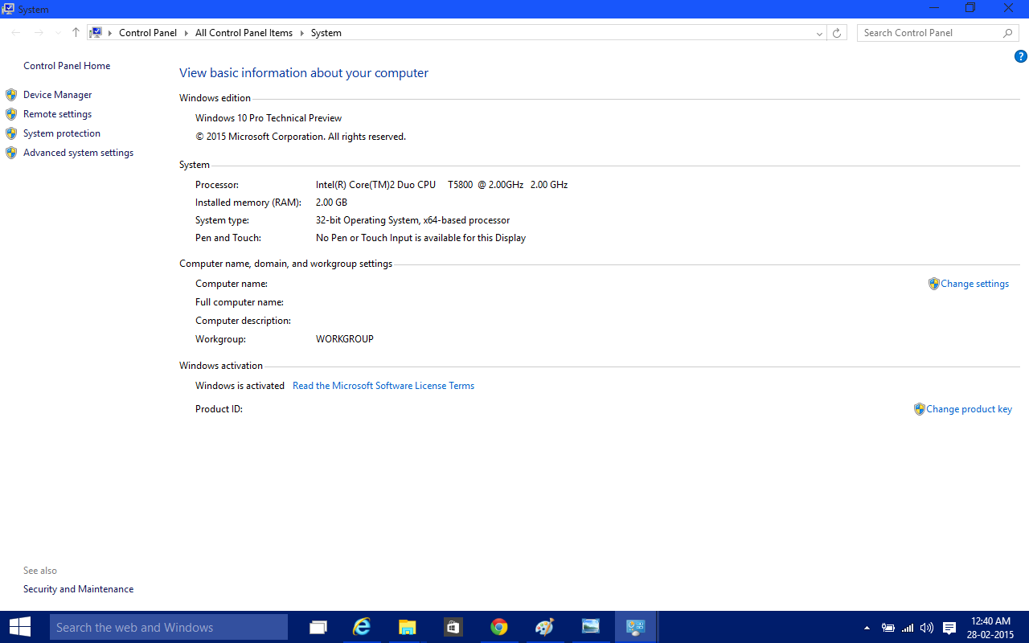Go up one level with Up arrow
Image resolution: width=1029 pixels, height=643 pixels.
(x=76, y=33)
